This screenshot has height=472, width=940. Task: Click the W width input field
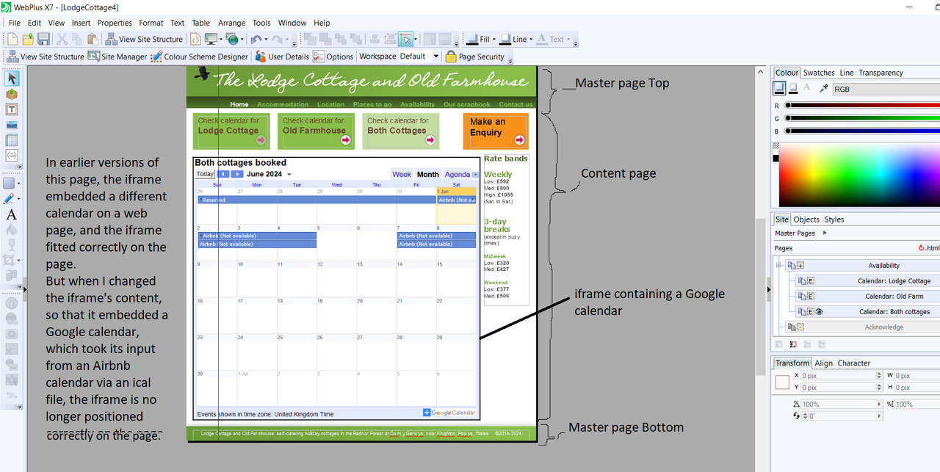tap(918, 375)
